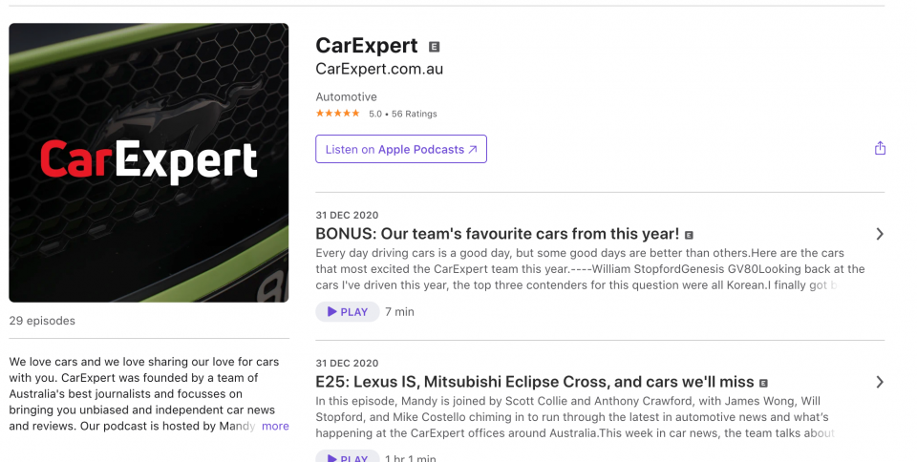
Task: Click the arrow icon in Listen on Apple Podcasts
Action: pyautogui.click(x=473, y=150)
